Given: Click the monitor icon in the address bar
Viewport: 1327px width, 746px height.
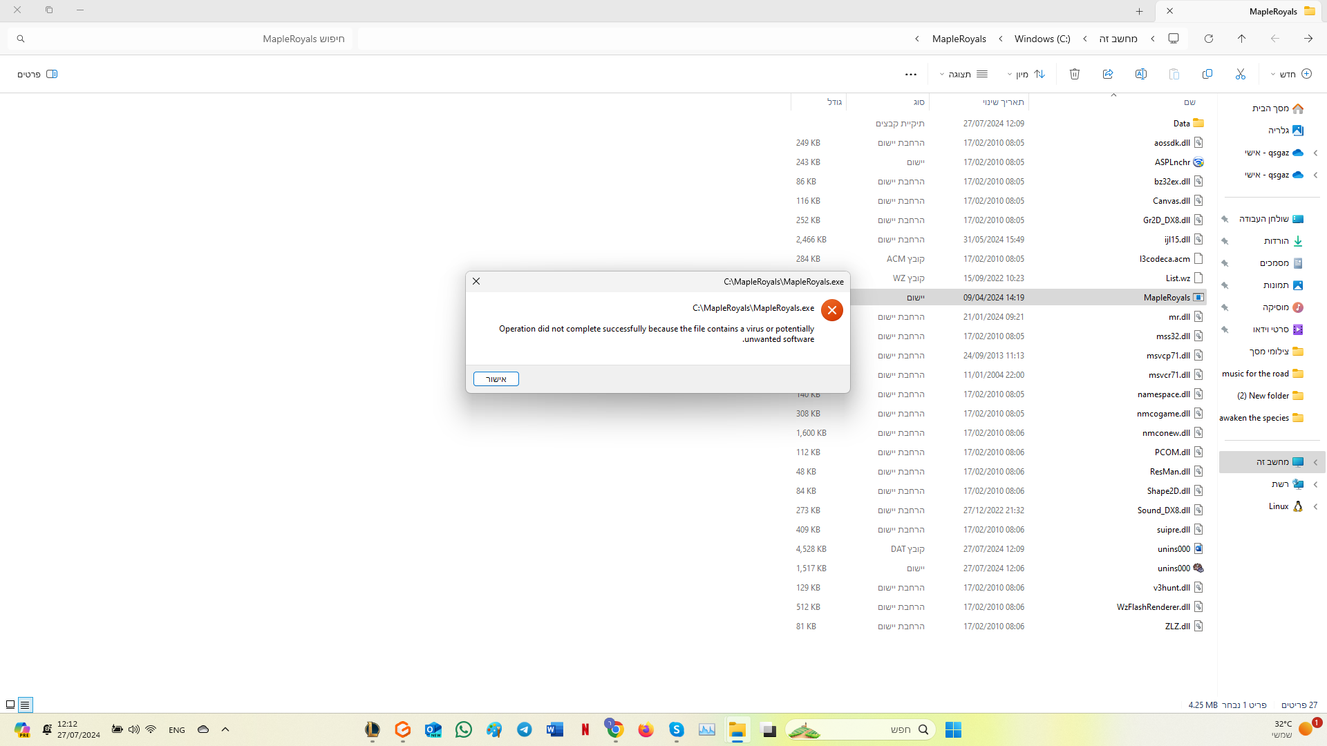Looking at the screenshot, I should [1174, 39].
